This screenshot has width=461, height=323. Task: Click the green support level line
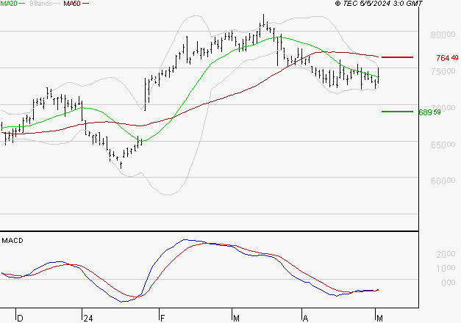tap(397, 112)
